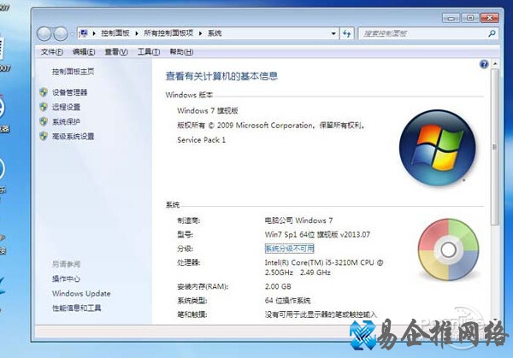Open 系统保护 link

click(x=66, y=121)
